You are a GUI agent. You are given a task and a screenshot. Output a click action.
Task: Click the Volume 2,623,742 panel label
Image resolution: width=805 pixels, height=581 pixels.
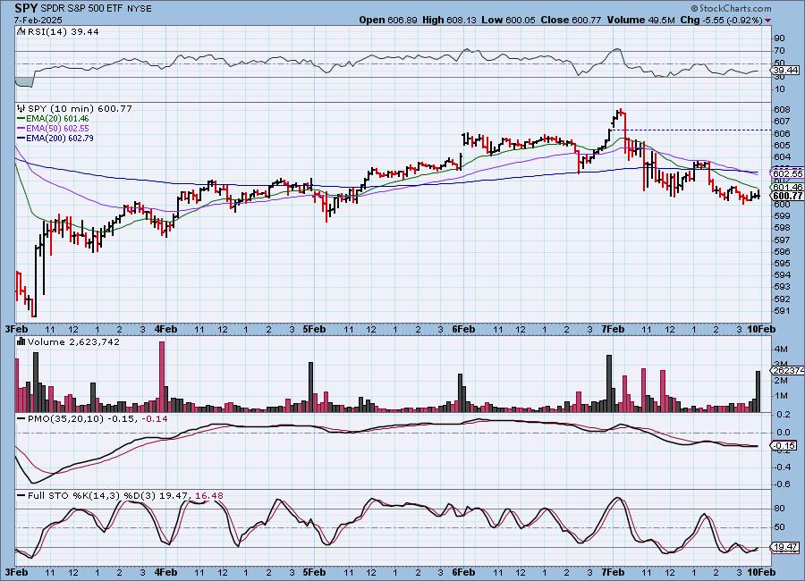coord(73,341)
